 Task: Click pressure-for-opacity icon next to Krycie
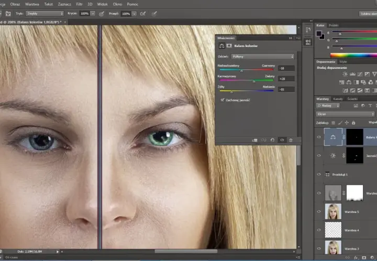[102, 14]
